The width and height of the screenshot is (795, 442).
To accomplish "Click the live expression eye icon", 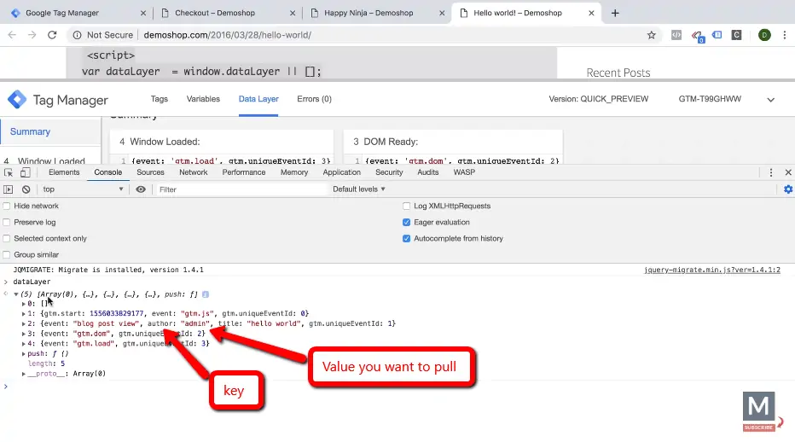I will (x=141, y=189).
